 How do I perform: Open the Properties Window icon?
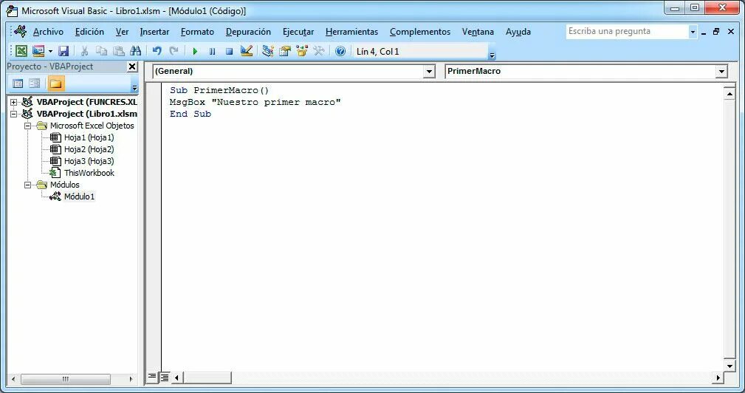[284, 51]
